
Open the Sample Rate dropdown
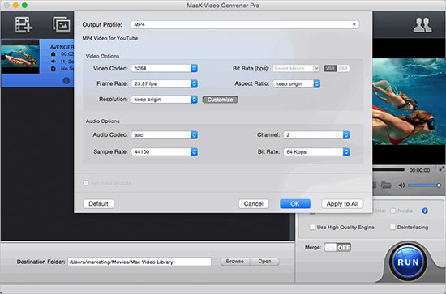coord(165,152)
